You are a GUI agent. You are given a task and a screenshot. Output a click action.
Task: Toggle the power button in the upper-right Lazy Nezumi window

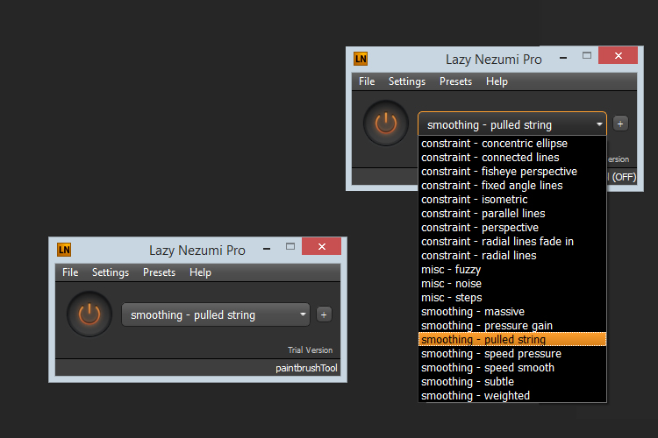[386, 124]
